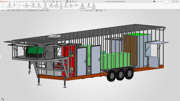This screenshot has width=180, height=101.
Task: Click the Zoom to Fit icon
Action: [81, 10]
